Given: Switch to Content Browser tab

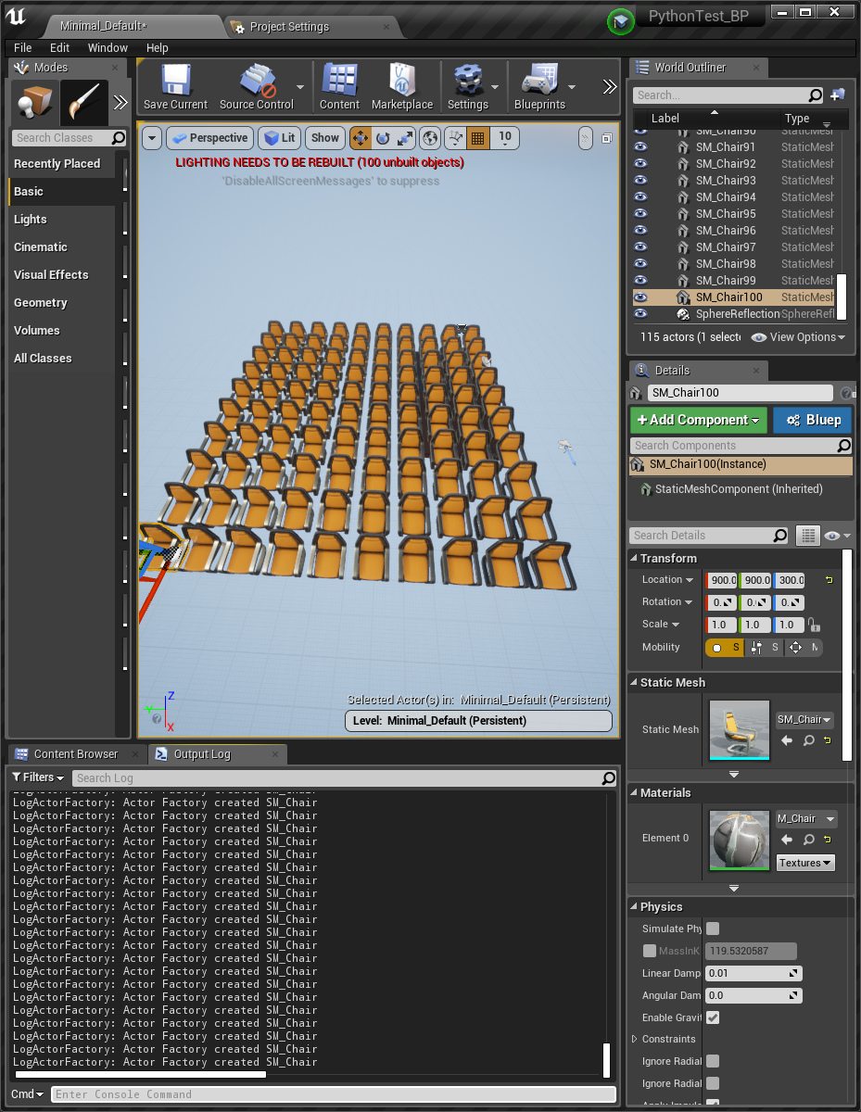Looking at the screenshot, I should point(75,754).
